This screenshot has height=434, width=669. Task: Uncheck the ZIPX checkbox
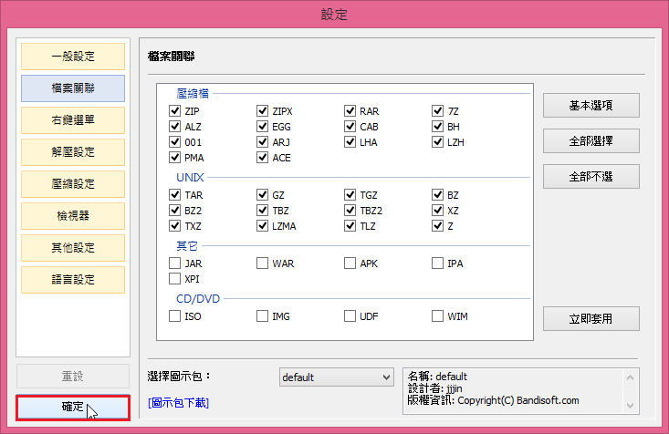[x=262, y=111]
